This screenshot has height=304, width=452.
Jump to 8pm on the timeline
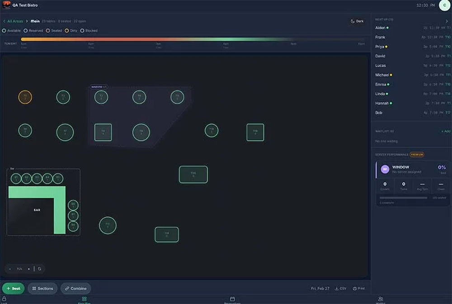click(226, 44)
